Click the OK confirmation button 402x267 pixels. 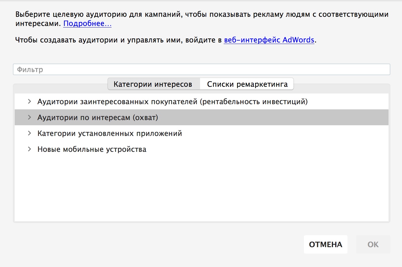click(x=373, y=244)
